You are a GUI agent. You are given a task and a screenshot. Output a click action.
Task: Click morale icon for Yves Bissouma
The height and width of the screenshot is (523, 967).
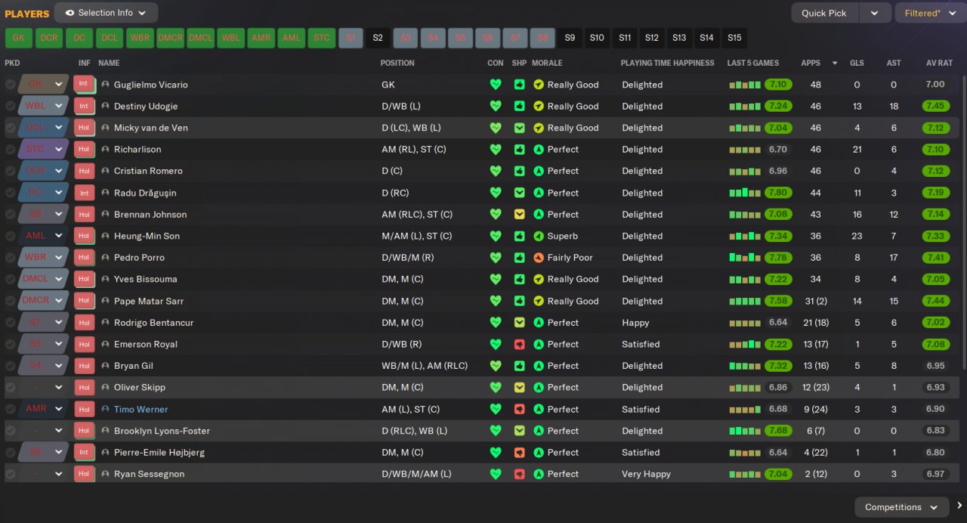coord(539,279)
